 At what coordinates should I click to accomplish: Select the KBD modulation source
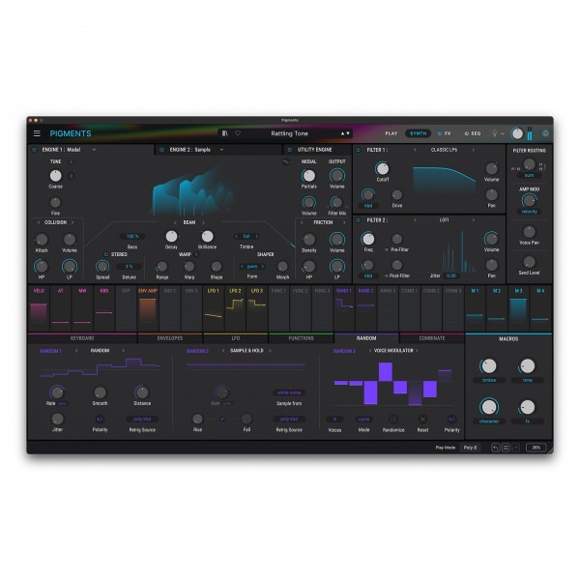(x=104, y=308)
